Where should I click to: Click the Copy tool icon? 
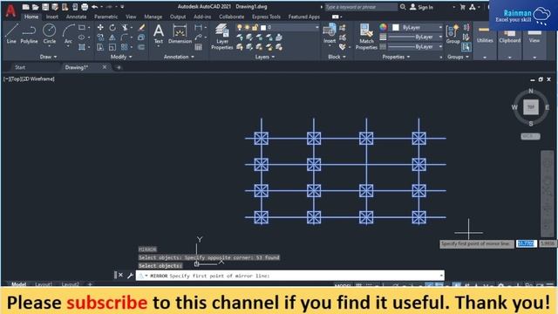pyautogui.click(x=100, y=37)
